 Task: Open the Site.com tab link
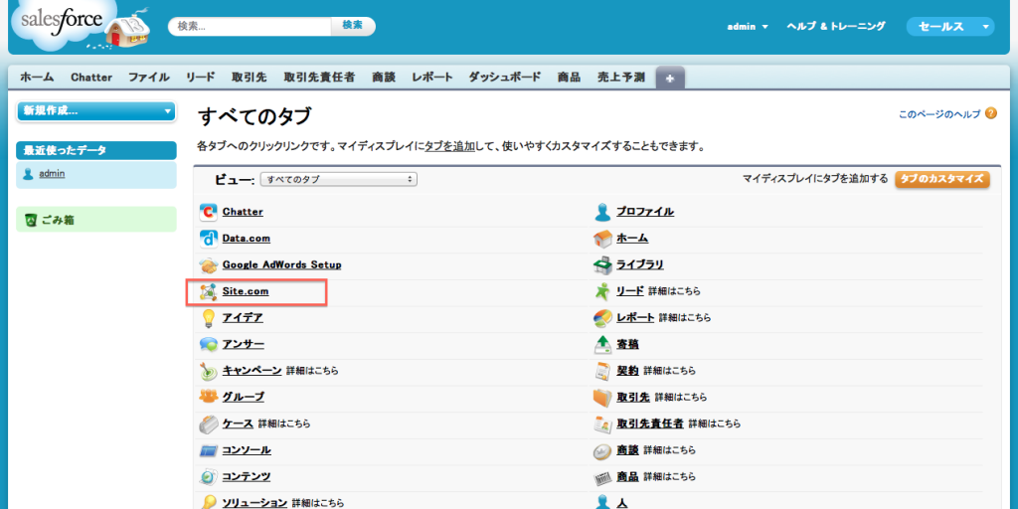[x=246, y=292]
